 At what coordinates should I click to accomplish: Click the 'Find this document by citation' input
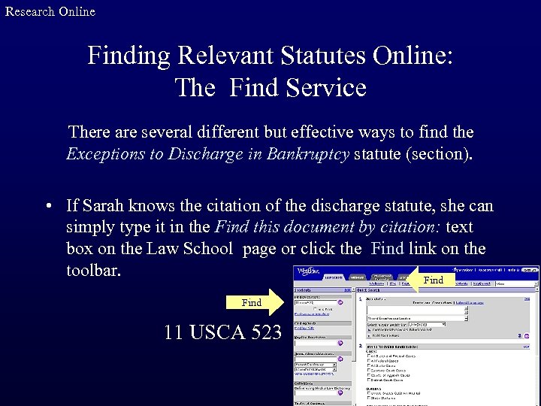pyautogui.click(x=316, y=303)
